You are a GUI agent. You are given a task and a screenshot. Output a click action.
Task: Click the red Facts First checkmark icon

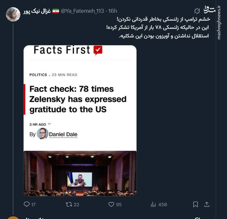tap(98, 50)
